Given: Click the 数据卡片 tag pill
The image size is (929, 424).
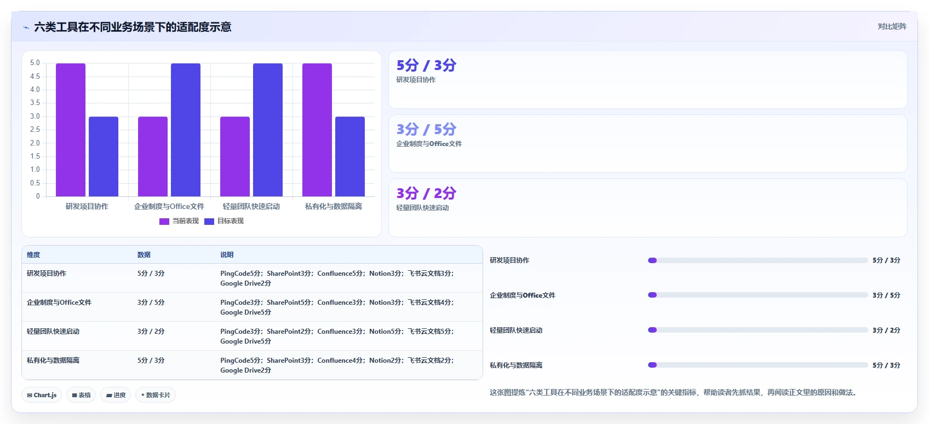Looking at the screenshot, I should pos(156,395).
